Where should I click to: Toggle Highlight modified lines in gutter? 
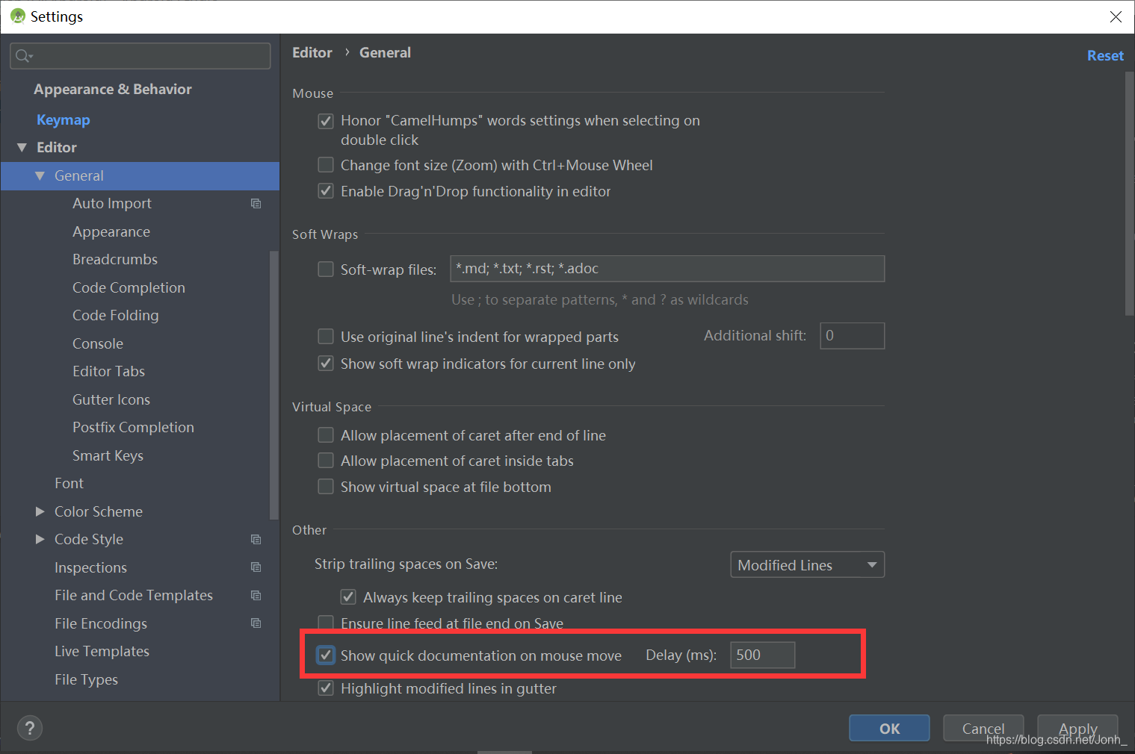[326, 688]
